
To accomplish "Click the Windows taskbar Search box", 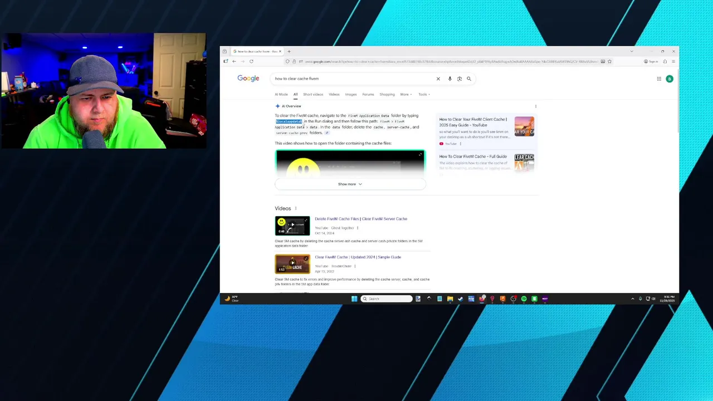I will (x=387, y=299).
